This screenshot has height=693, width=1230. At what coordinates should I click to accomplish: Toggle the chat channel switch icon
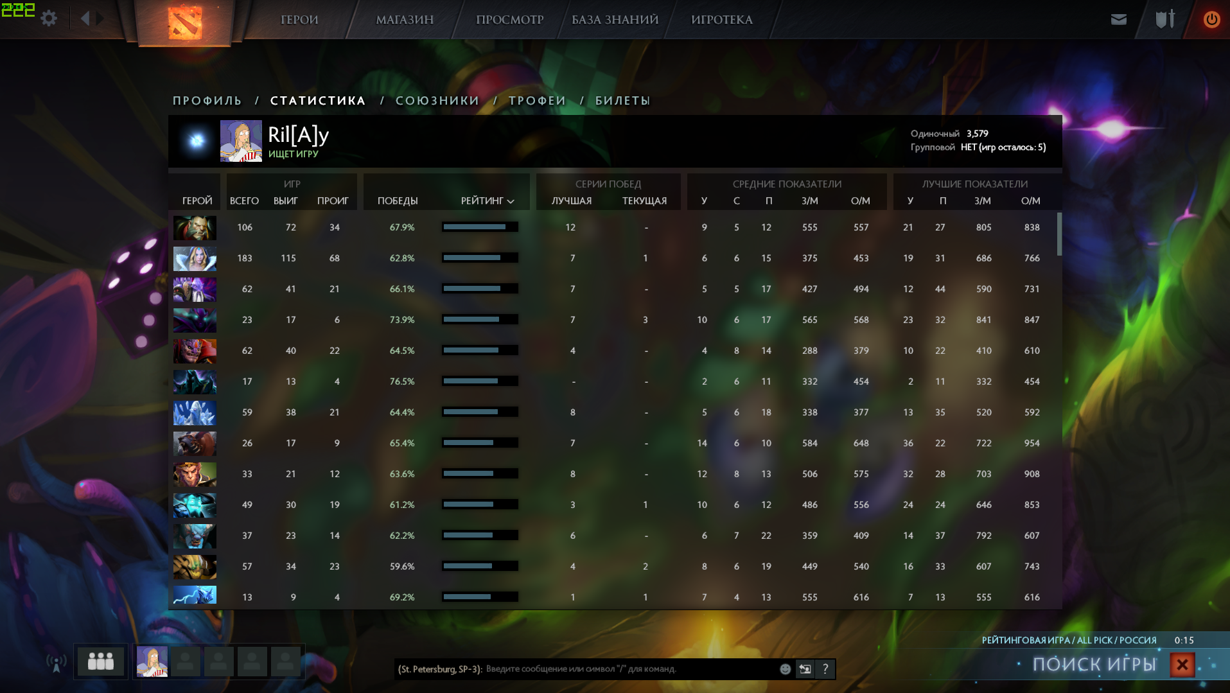[x=805, y=669]
